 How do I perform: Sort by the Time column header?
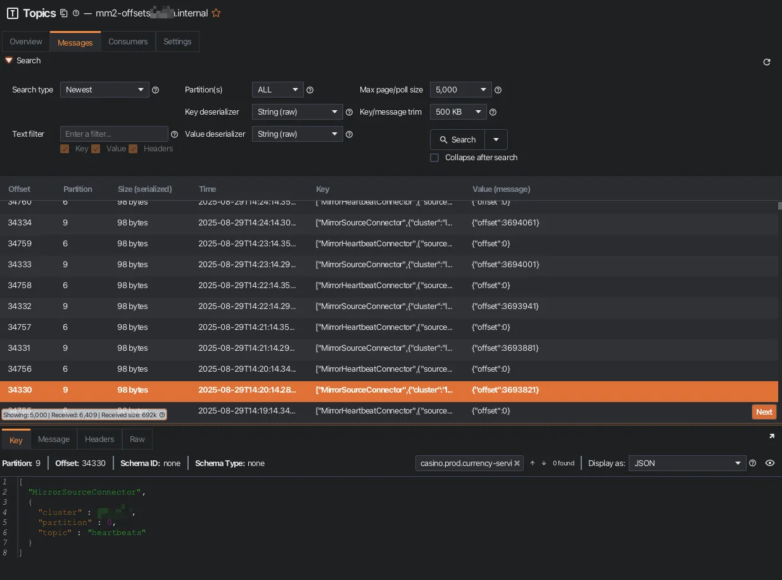(207, 189)
